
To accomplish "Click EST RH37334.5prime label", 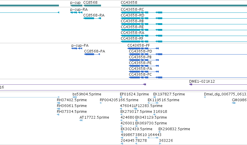I will pyautogui.click(x=72, y=112).
